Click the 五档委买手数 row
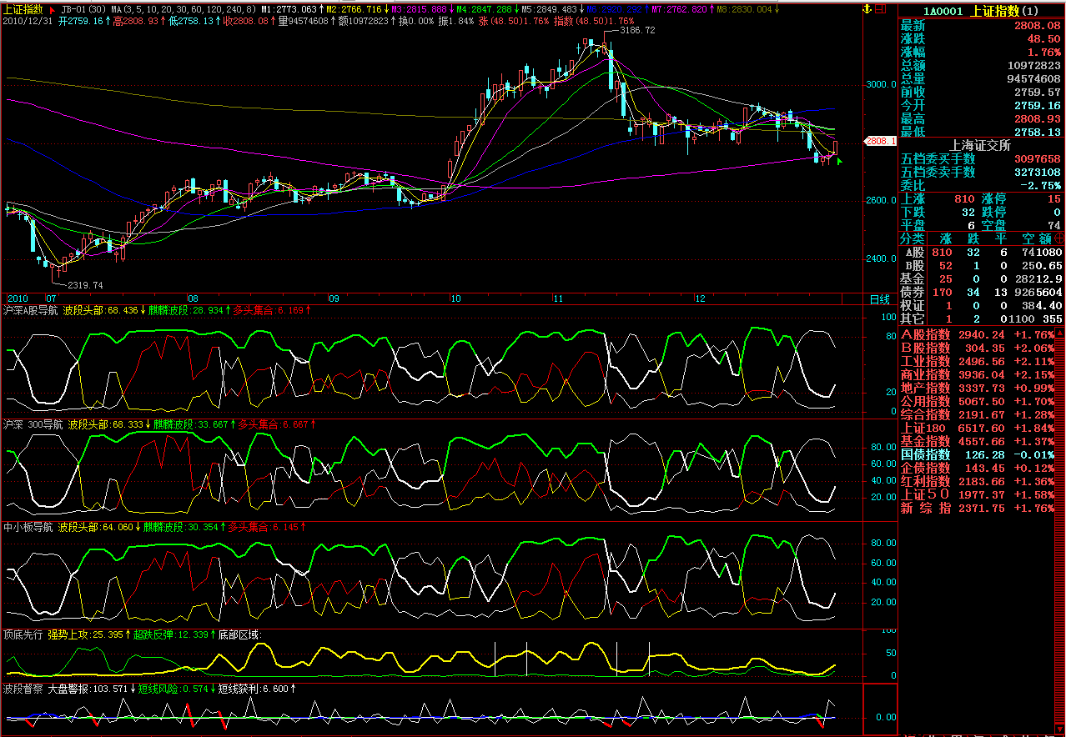This screenshot has height=737, width=1066. click(982, 158)
